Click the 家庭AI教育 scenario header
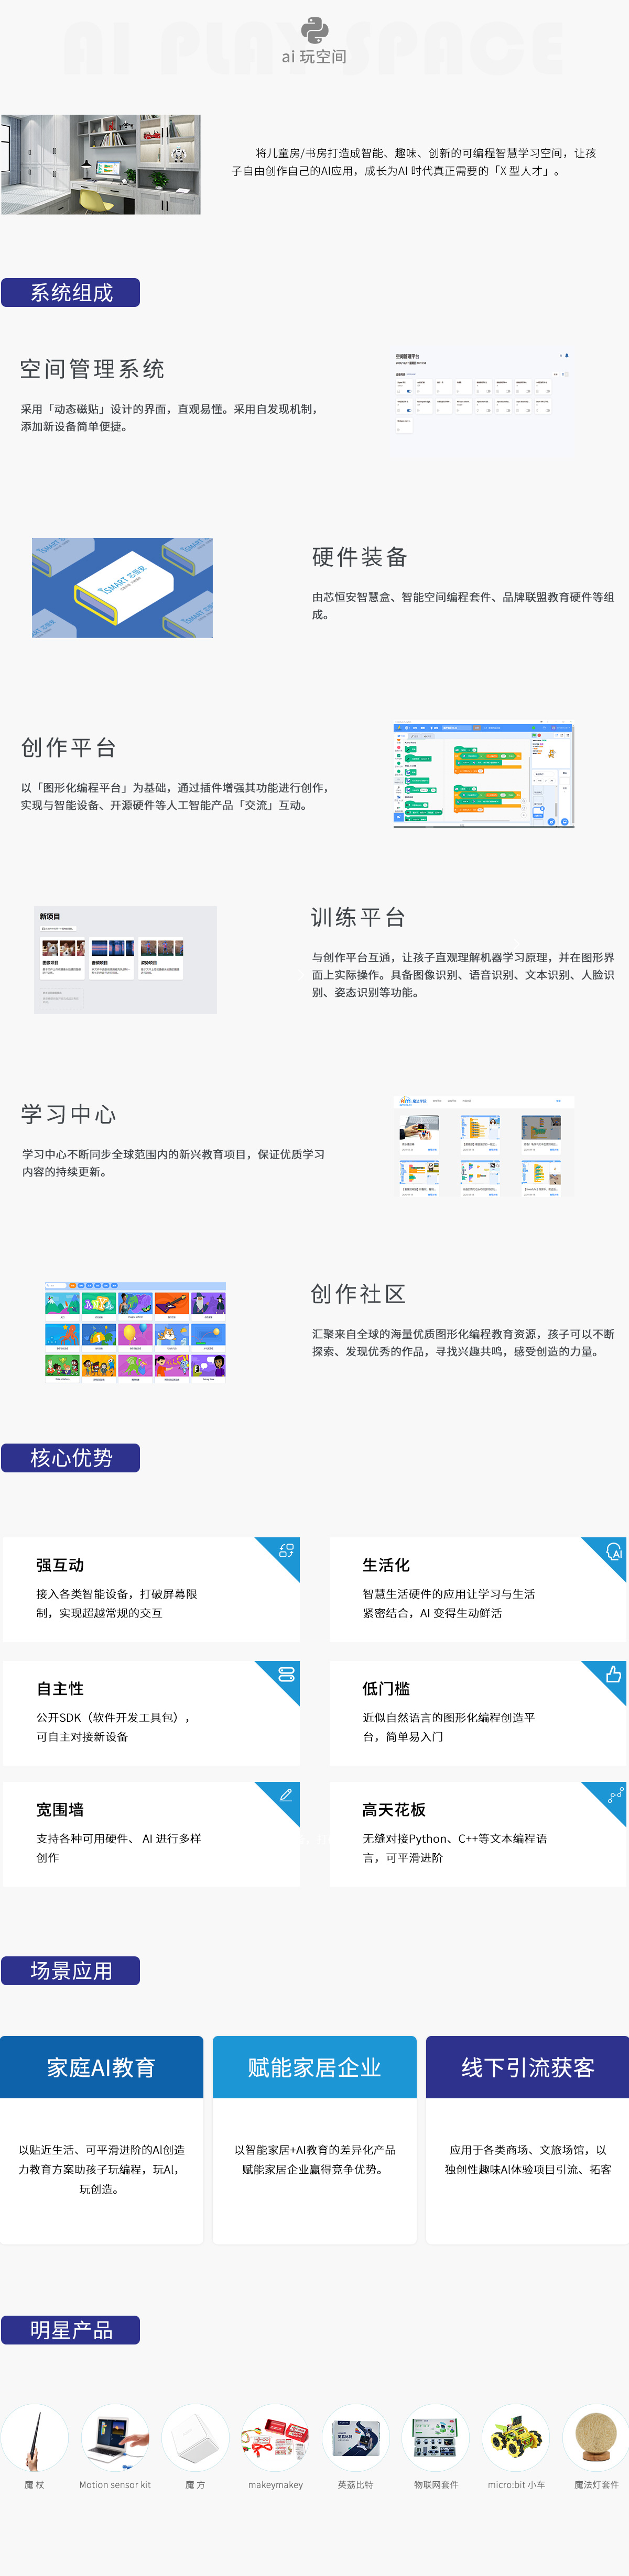The height and width of the screenshot is (2576, 629). tap(101, 2067)
